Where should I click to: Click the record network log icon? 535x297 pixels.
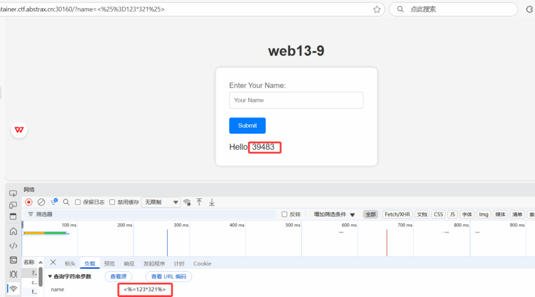(x=29, y=202)
